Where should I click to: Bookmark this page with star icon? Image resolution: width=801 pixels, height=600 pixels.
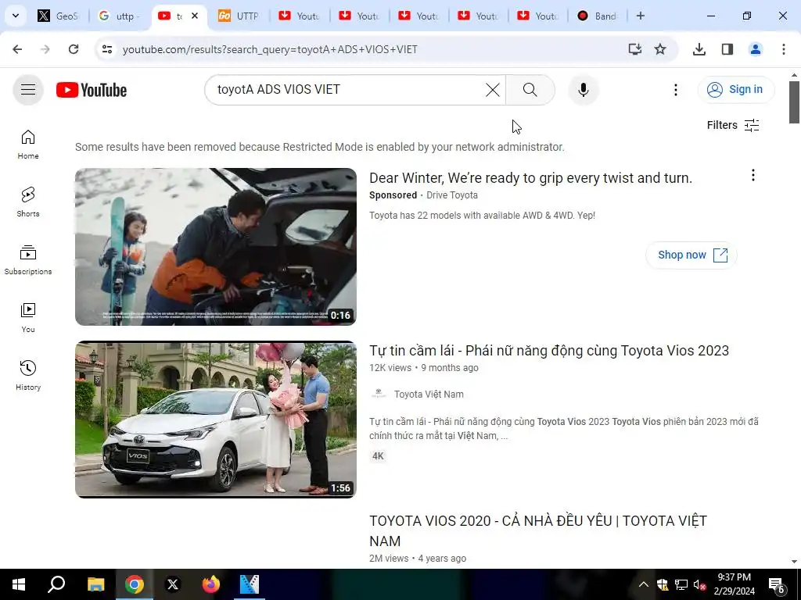pyautogui.click(x=660, y=49)
